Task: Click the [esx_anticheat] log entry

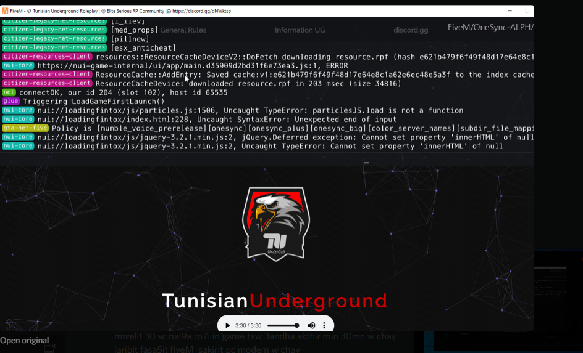Action: pyautogui.click(x=143, y=48)
